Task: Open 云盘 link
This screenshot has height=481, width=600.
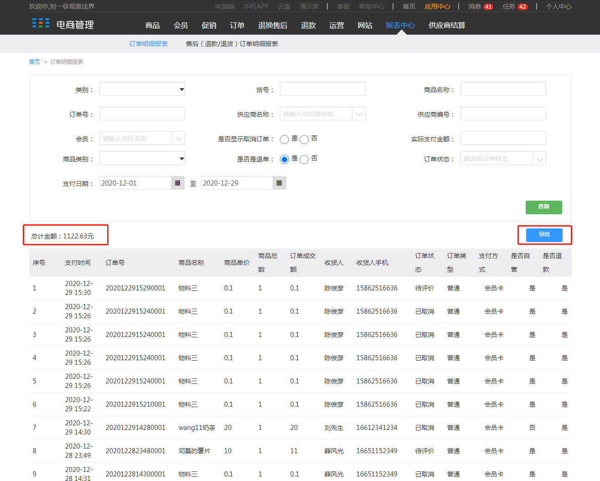Action: [x=284, y=6]
